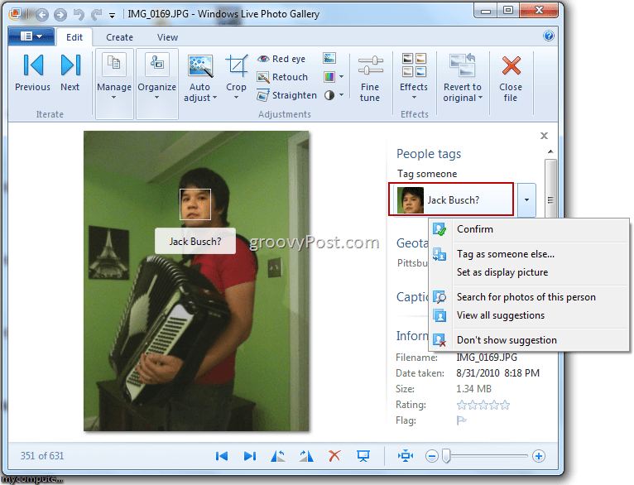Screen dimensions: 634x485
Task: Click bottom bar previous photo button
Action: click(x=222, y=456)
